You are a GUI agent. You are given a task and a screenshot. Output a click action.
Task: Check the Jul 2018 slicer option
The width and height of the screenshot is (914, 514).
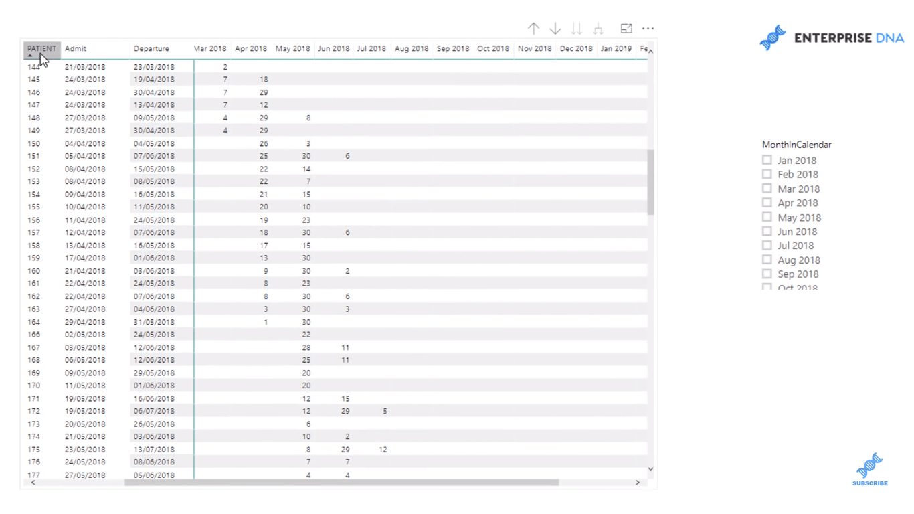[x=767, y=245]
